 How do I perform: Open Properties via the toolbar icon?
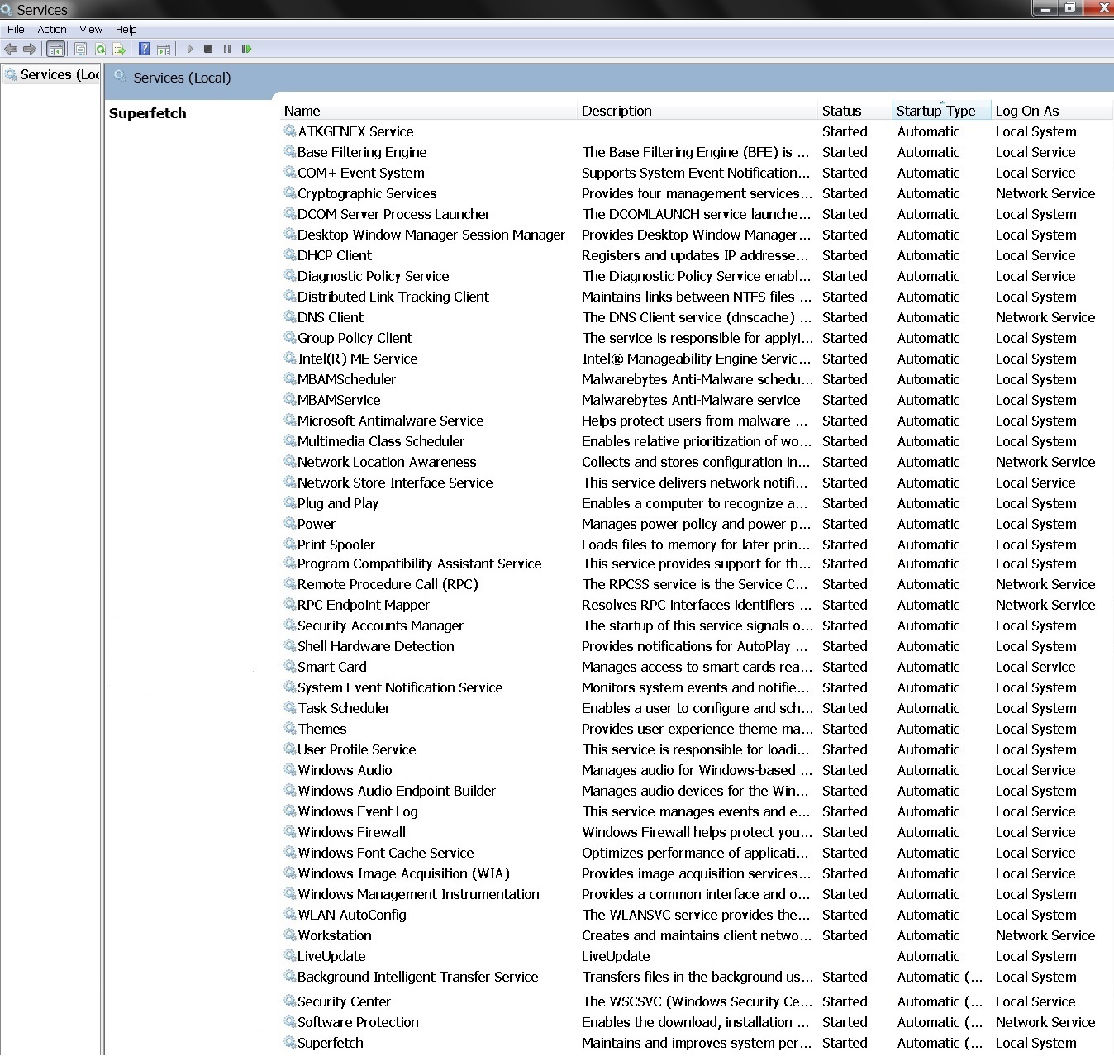[80, 49]
